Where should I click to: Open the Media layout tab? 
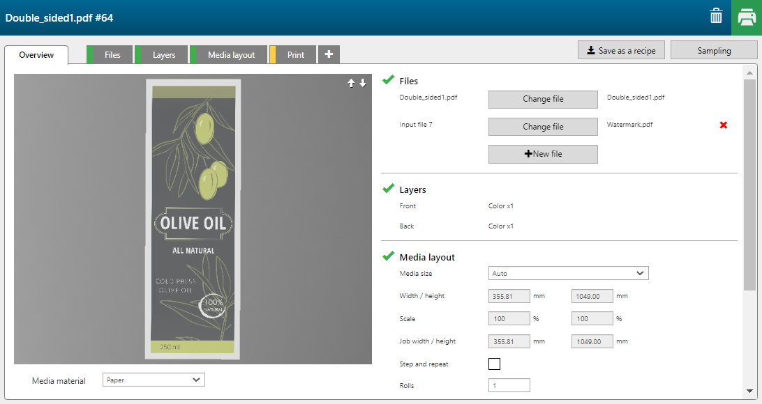(x=231, y=55)
